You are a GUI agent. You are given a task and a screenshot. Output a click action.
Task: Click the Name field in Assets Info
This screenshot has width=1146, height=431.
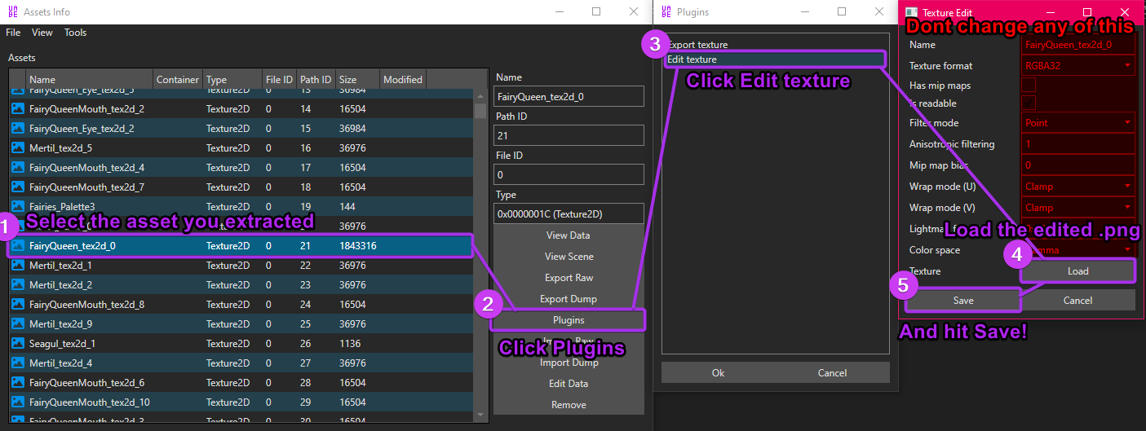tap(569, 96)
